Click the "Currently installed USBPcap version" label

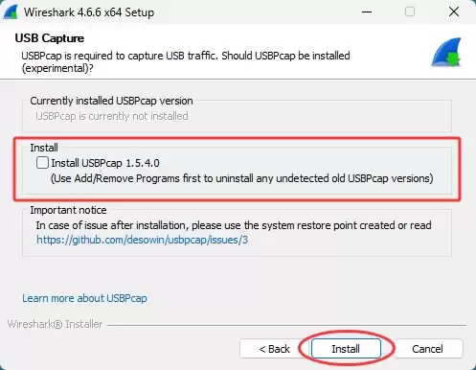(111, 101)
